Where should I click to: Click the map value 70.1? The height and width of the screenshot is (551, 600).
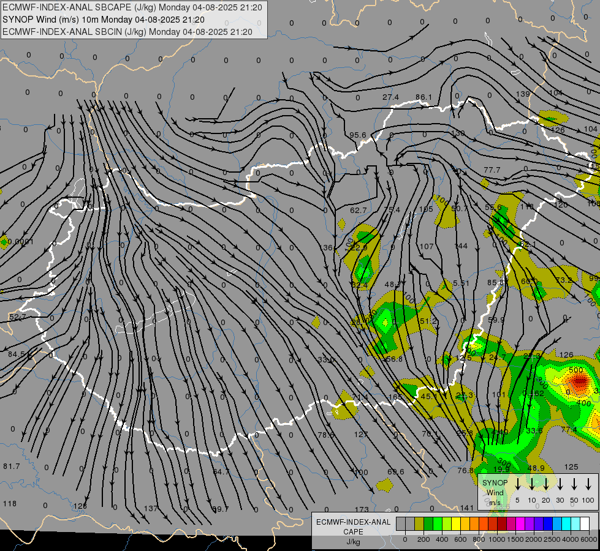[x=430, y=433]
